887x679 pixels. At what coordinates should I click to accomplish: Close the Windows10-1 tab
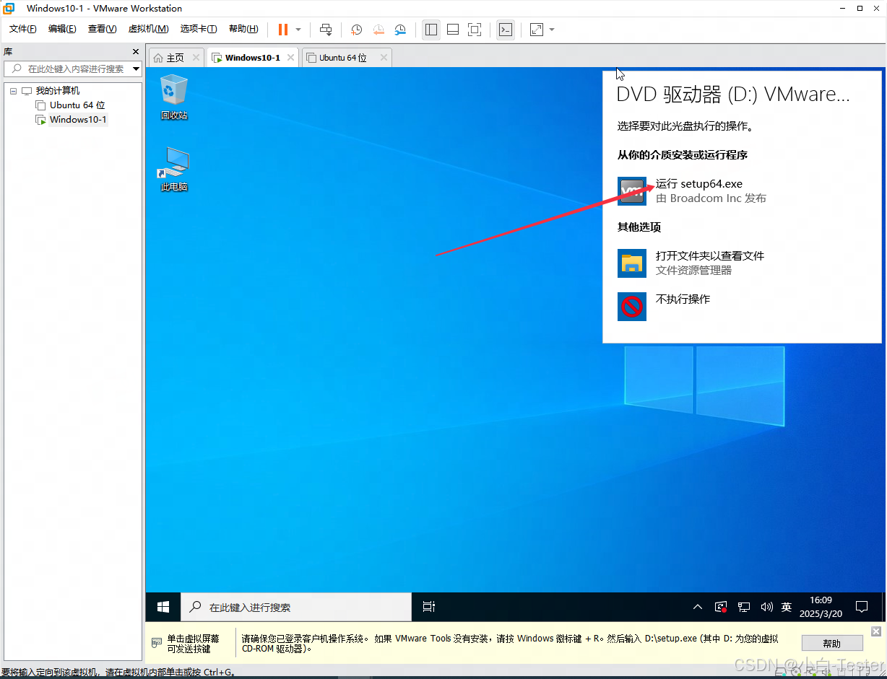[290, 58]
